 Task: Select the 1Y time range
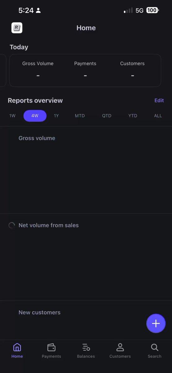point(56,116)
